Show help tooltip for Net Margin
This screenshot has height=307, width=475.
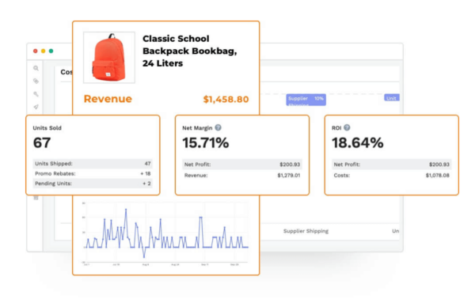pyautogui.click(x=218, y=127)
